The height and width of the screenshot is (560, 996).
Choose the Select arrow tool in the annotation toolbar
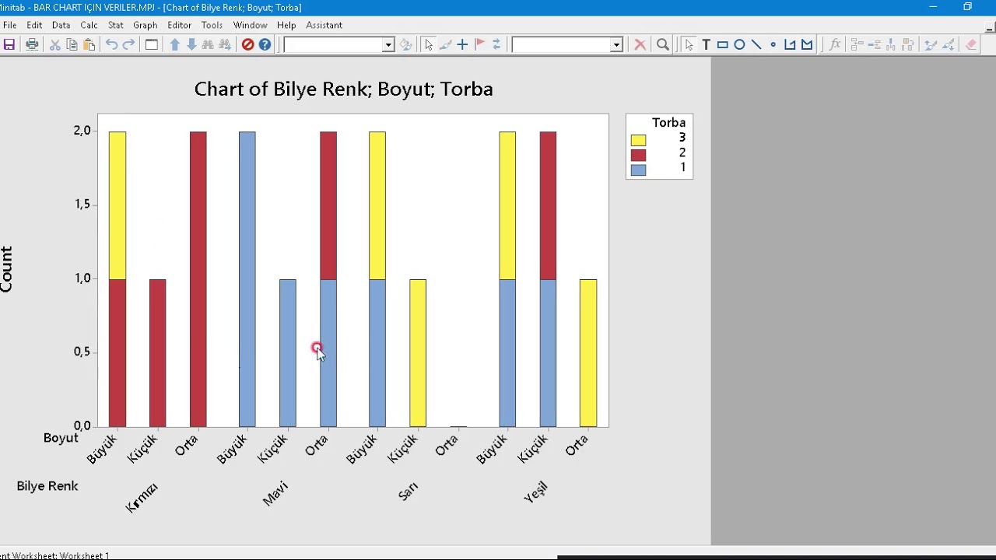pos(689,44)
